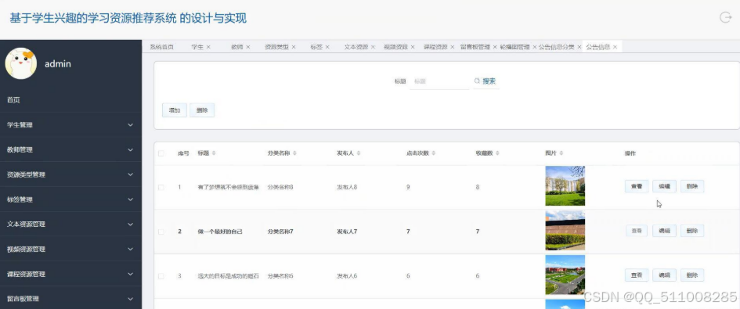Sort by 发布人 column arrows
The height and width of the screenshot is (309, 740).
(x=359, y=153)
